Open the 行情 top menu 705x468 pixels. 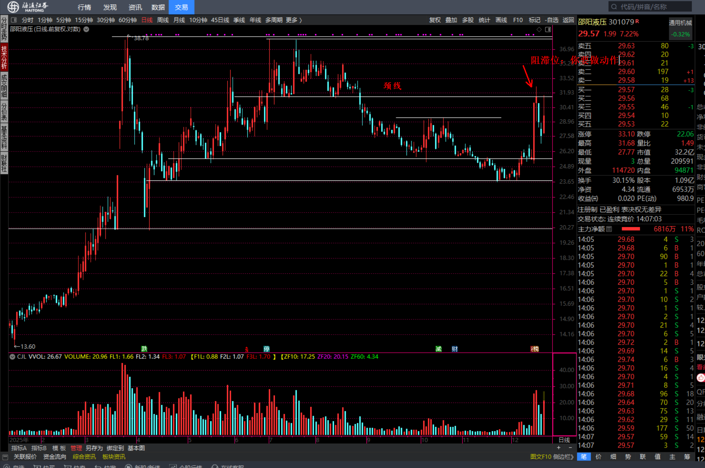pyautogui.click(x=84, y=7)
